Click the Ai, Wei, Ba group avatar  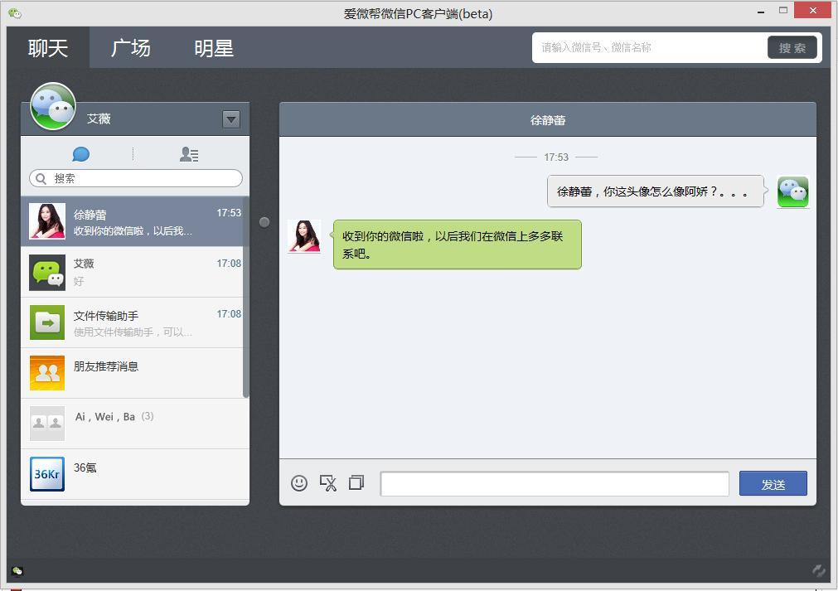(47, 424)
